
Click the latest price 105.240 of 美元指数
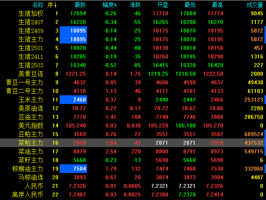click(76, 126)
